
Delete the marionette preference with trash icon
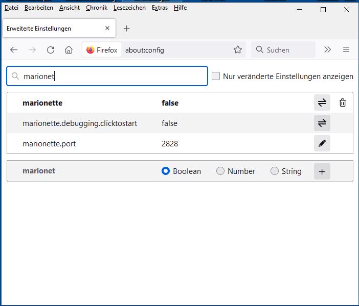pyautogui.click(x=343, y=103)
